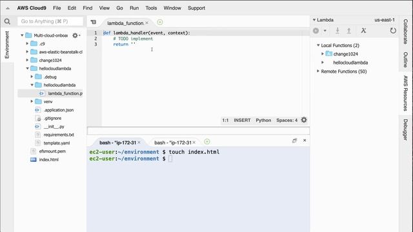The image size is (413, 232).
Task: Expand Remote Functions (50) section
Action: coord(318,71)
